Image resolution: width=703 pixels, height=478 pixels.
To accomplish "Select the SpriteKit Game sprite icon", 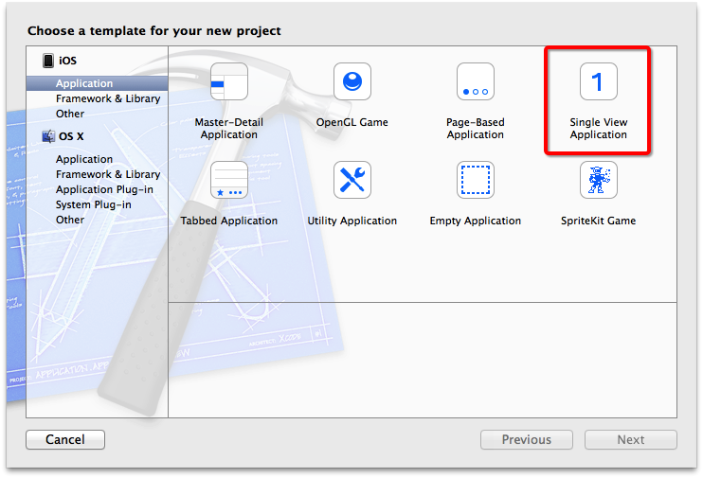I will 599,180.
